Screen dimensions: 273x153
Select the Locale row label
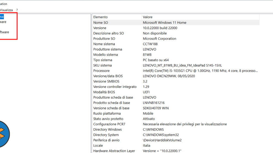98,146
